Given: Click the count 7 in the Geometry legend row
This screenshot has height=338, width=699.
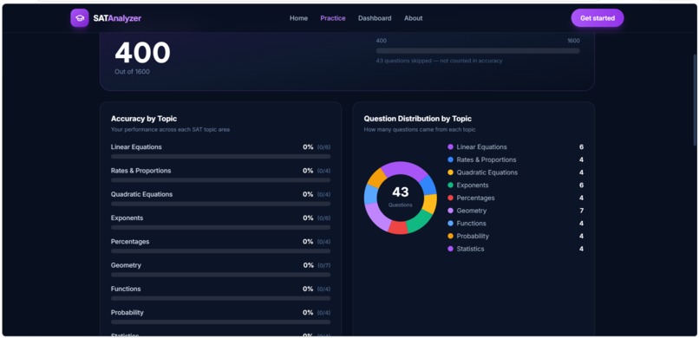Looking at the screenshot, I should pos(581,211).
